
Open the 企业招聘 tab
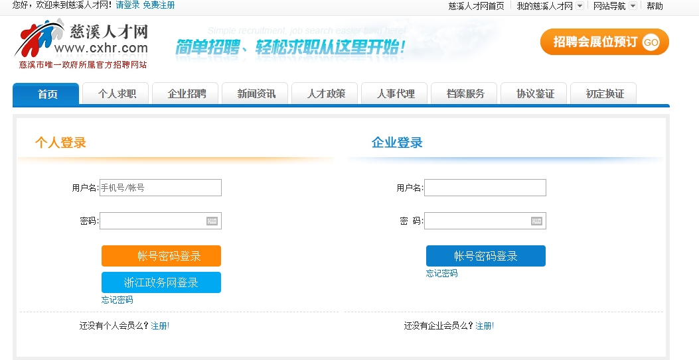185,94
